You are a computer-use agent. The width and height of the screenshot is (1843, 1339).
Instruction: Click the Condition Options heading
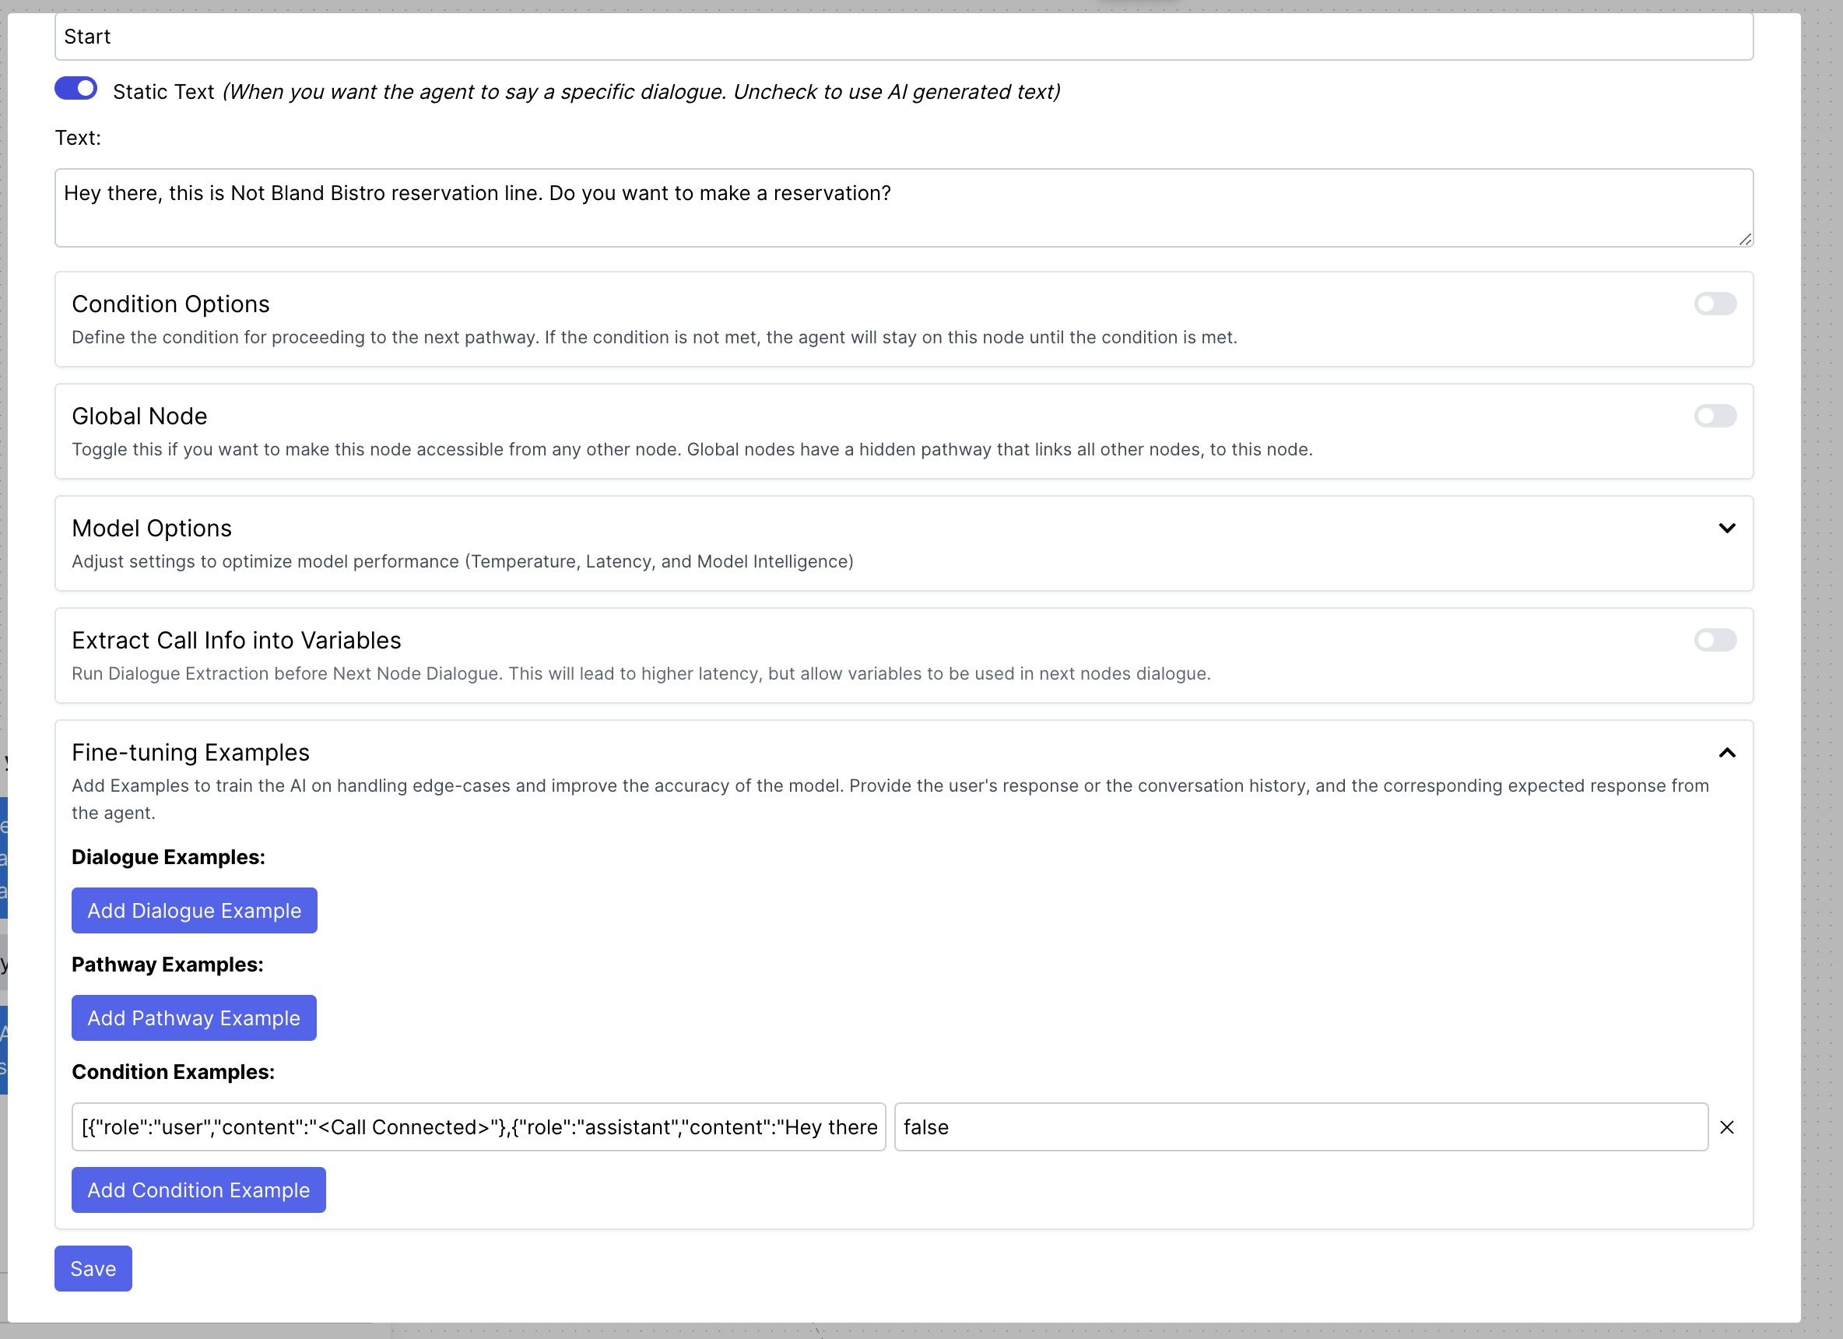(170, 304)
